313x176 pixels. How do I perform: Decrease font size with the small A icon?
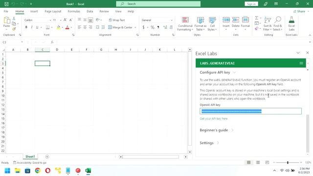pos(70,20)
